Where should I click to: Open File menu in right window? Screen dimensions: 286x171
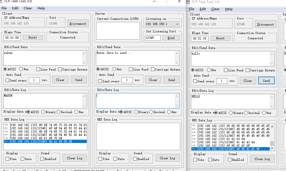(x=191, y=9)
